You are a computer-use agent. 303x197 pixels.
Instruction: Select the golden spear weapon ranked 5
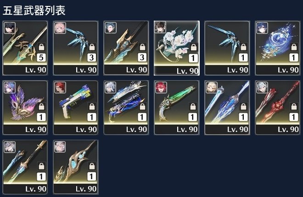tap(25, 48)
